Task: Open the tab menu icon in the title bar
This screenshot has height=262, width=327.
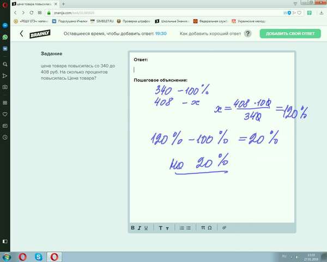Action: tap(295, 4)
